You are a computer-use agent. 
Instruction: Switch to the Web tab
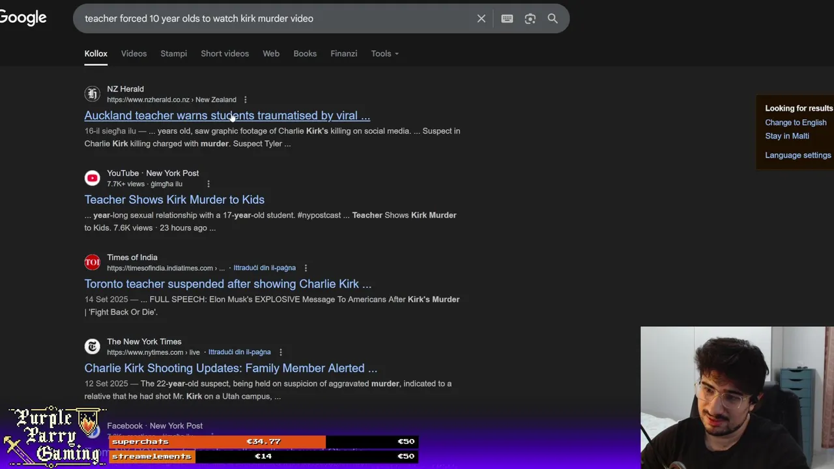coord(271,53)
